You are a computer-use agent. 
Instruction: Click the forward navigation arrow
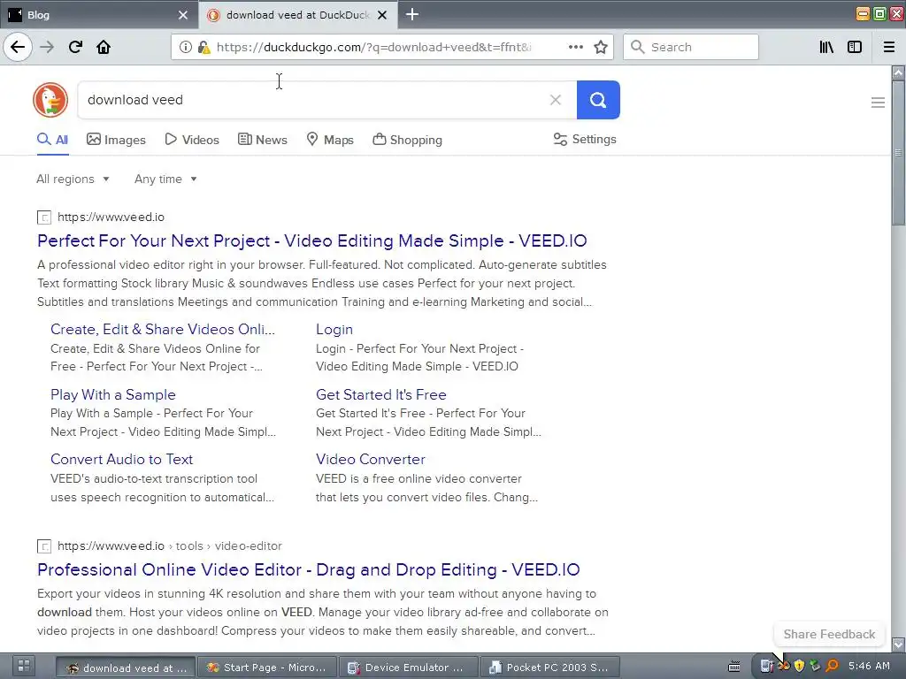click(47, 47)
